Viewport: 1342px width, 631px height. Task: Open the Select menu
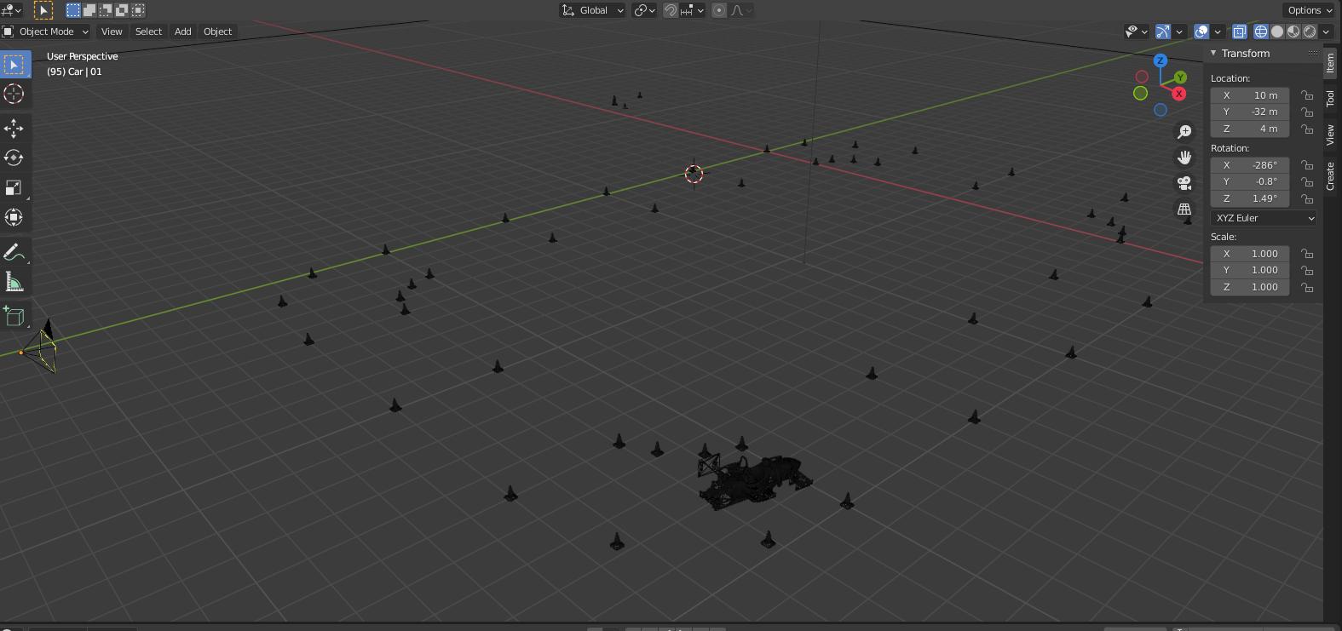[x=148, y=32]
